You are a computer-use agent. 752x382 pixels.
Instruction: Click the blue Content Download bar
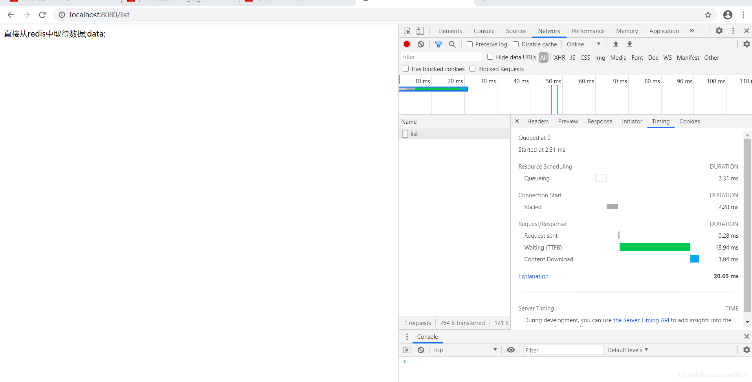(x=694, y=259)
